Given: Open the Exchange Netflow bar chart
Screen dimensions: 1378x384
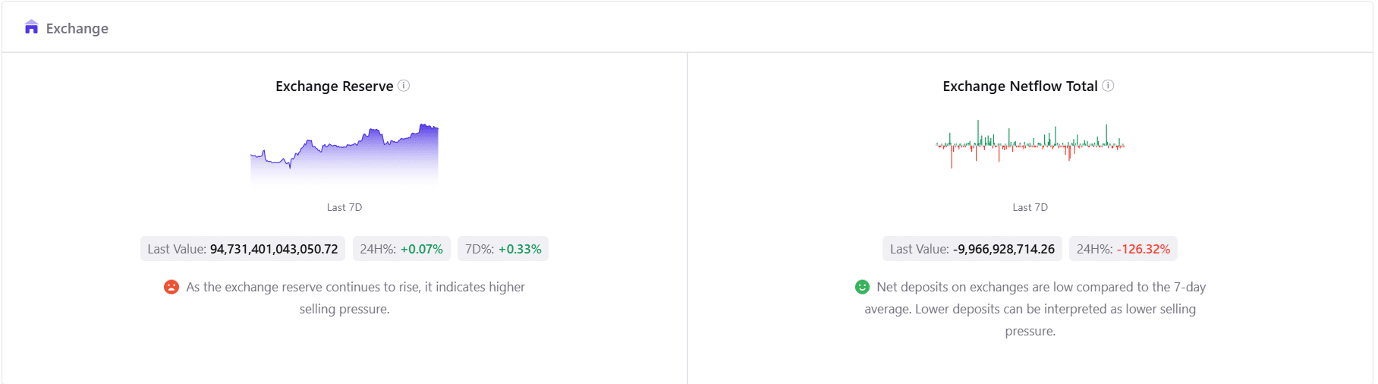Looking at the screenshot, I should tap(1030, 145).
